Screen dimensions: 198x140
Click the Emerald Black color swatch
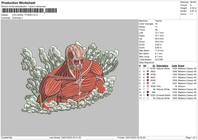[148, 95]
